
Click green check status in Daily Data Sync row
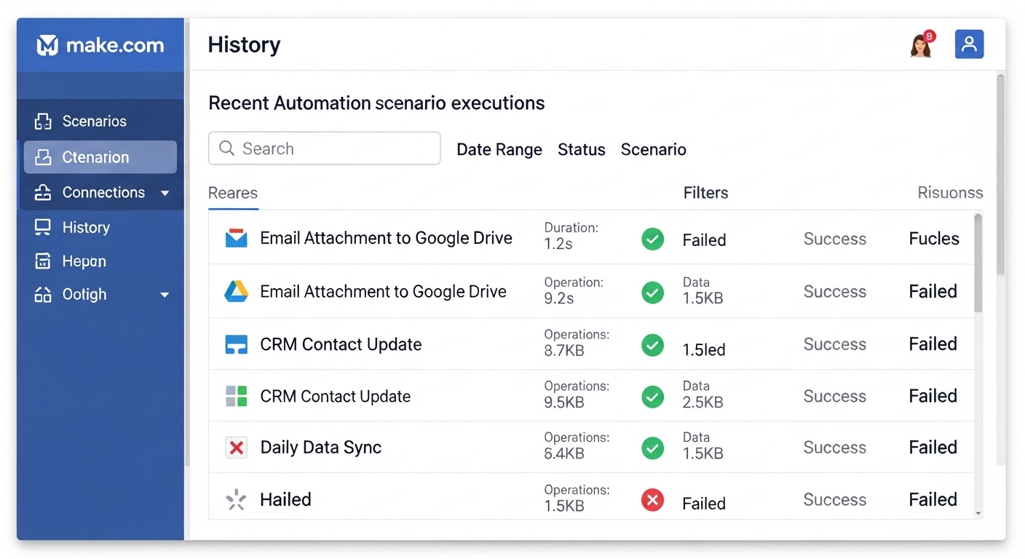pyautogui.click(x=652, y=448)
